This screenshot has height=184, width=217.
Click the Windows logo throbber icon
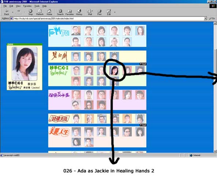pos(213,6)
